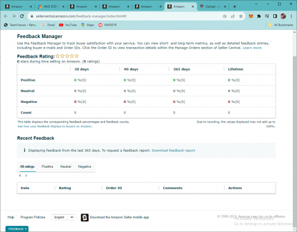The image size is (297, 232).
Task: Close the active Amazon tab
Action: click(x=193, y=7)
